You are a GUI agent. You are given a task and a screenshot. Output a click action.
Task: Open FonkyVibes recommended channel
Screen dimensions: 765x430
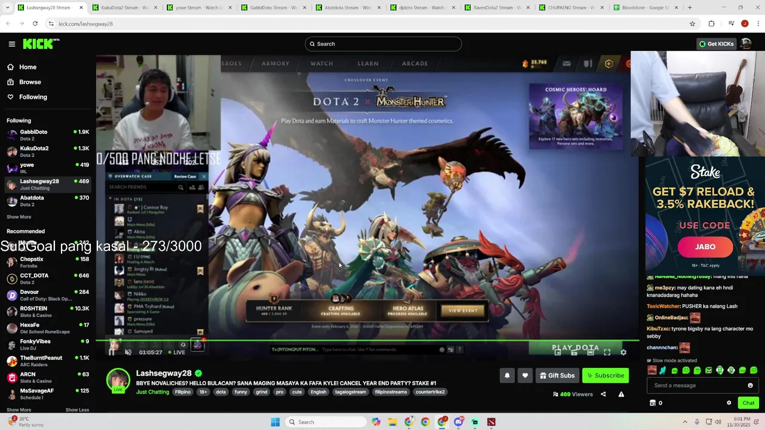coord(48,345)
